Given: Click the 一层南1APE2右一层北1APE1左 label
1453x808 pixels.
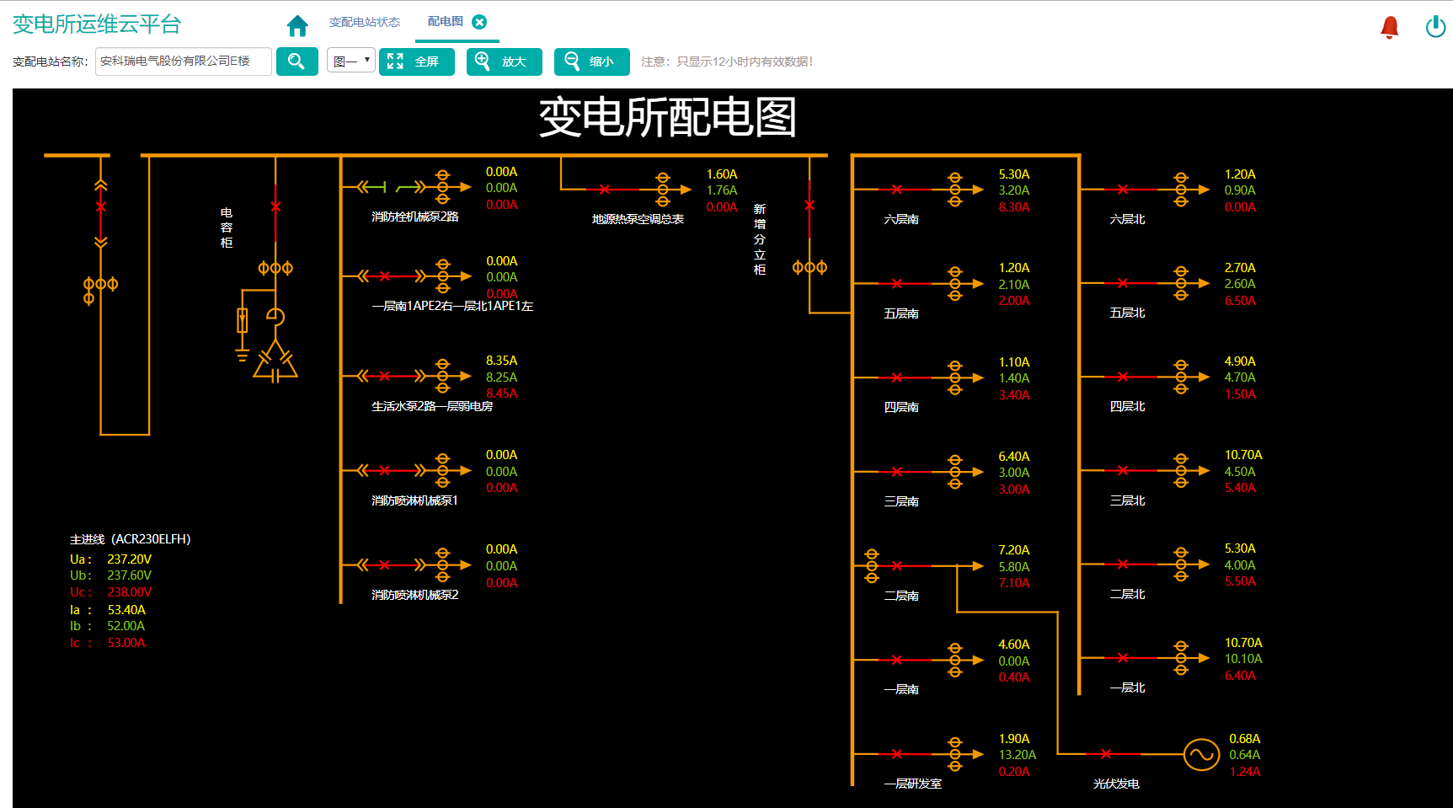Looking at the screenshot, I should click(x=452, y=307).
